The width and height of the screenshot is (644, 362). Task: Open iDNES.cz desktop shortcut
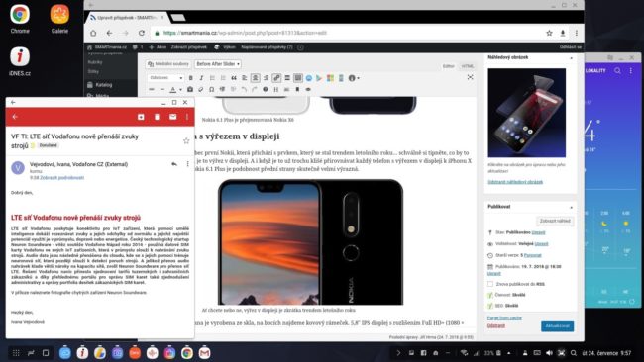pos(20,62)
